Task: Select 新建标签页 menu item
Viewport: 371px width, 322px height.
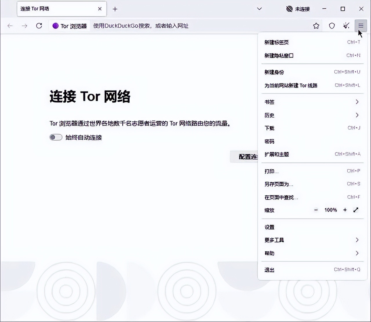Action: pyautogui.click(x=312, y=42)
